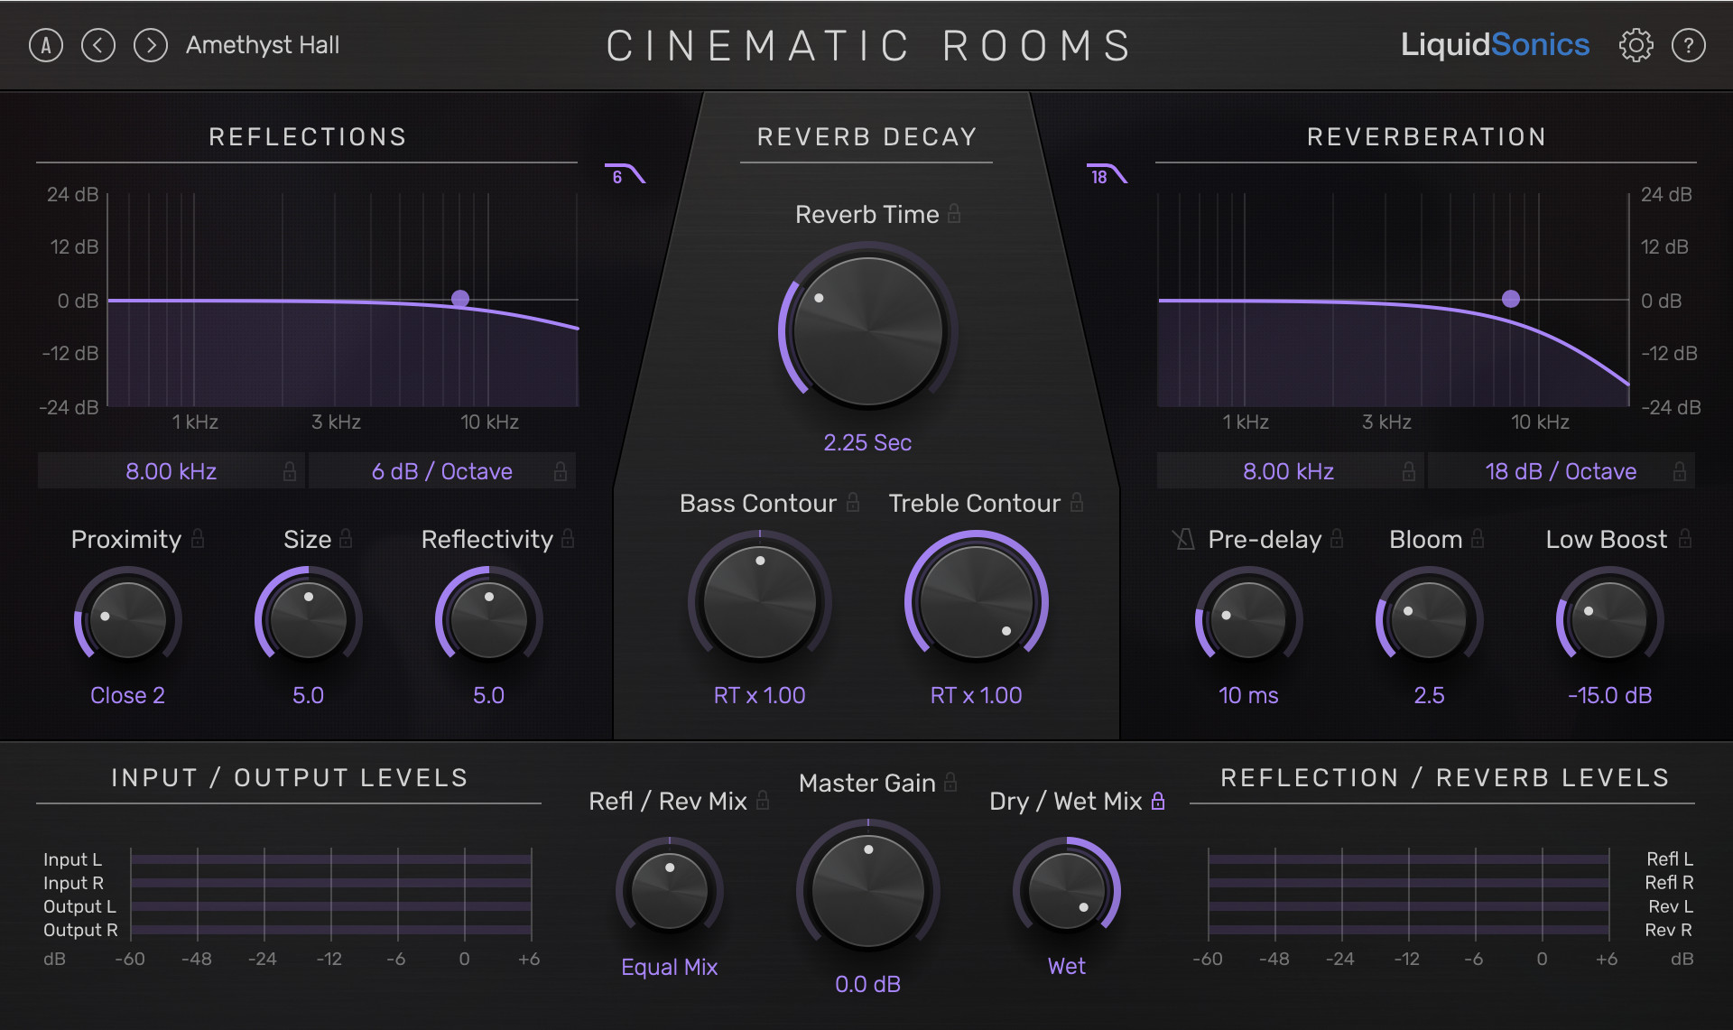Viewport: 1733px width, 1030px height.
Task: Open the settings gear icon
Action: [1636, 45]
